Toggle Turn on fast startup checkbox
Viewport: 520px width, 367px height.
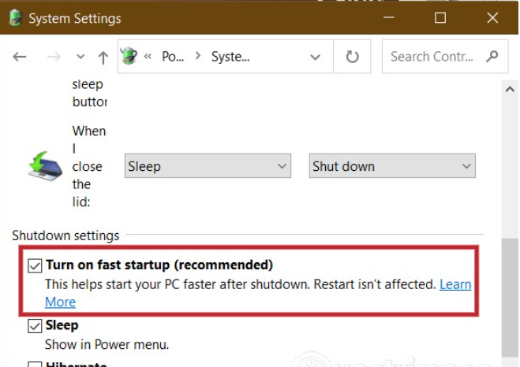[35, 265]
